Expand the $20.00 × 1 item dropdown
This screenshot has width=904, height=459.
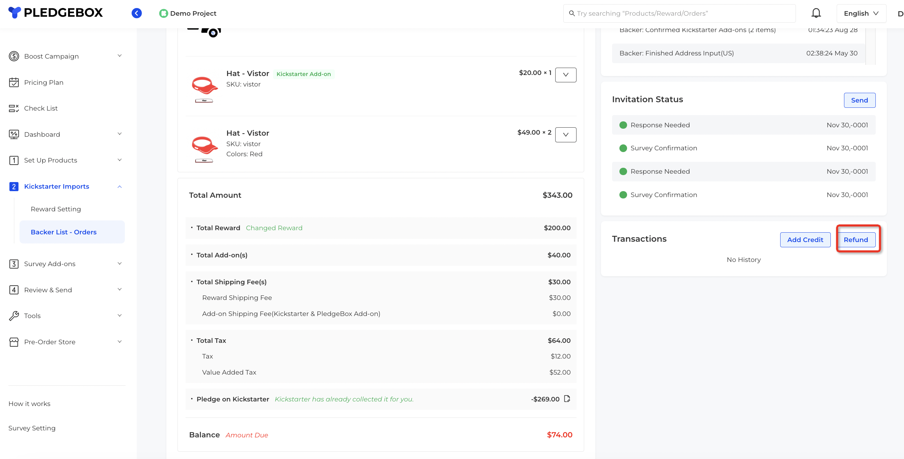(x=565, y=75)
